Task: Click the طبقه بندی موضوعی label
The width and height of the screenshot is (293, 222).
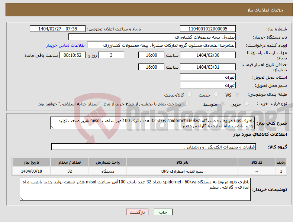Action: tap(267, 94)
